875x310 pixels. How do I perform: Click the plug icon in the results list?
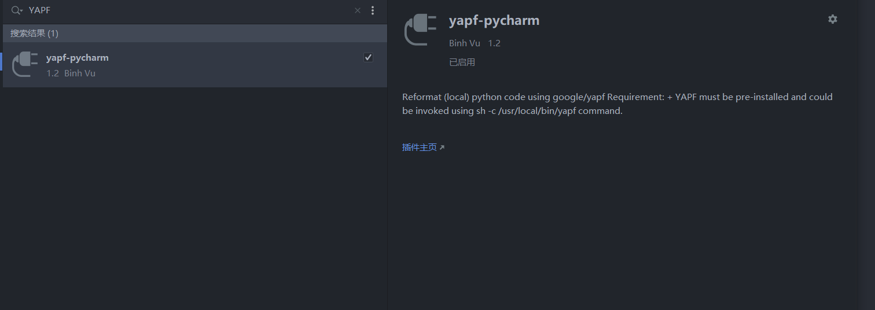25,64
